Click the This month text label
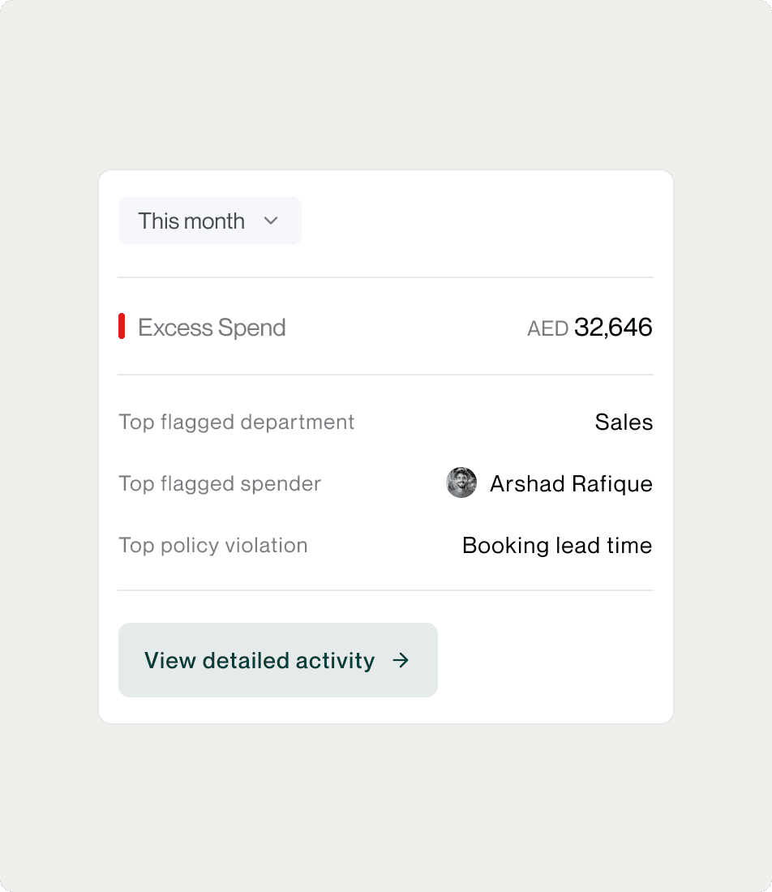Image resolution: width=772 pixels, height=892 pixels. (191, 221)
